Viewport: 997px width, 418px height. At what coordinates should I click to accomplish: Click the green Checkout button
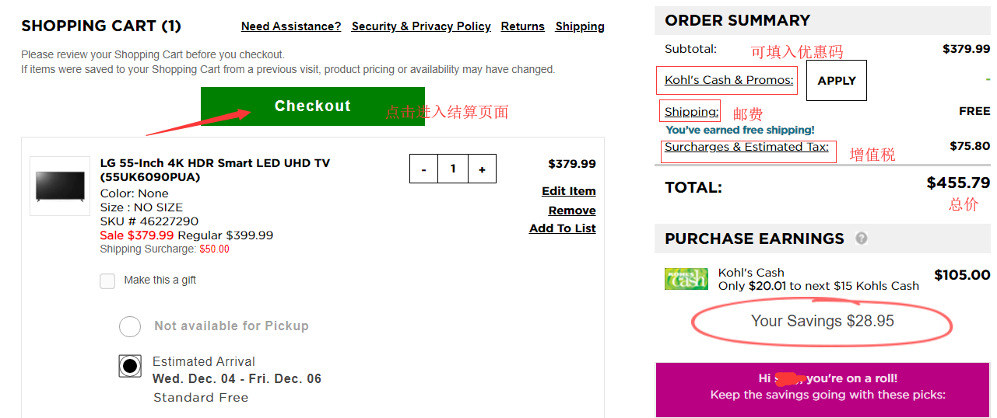(312, 106)
